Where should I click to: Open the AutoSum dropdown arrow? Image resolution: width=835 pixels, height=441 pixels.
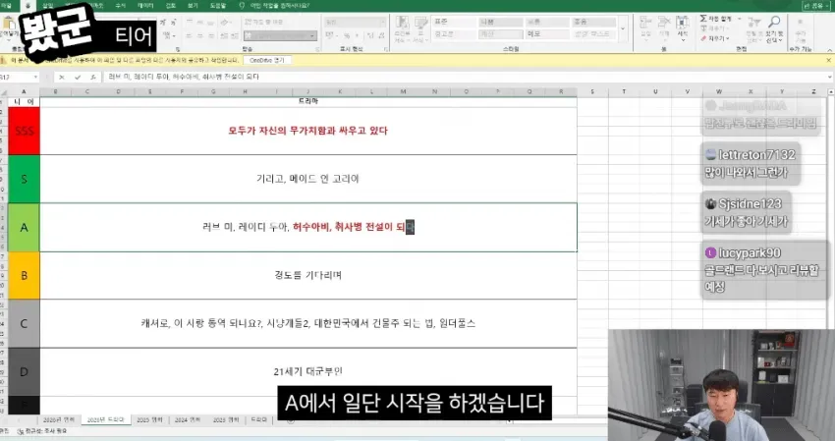tap(740, 19)
